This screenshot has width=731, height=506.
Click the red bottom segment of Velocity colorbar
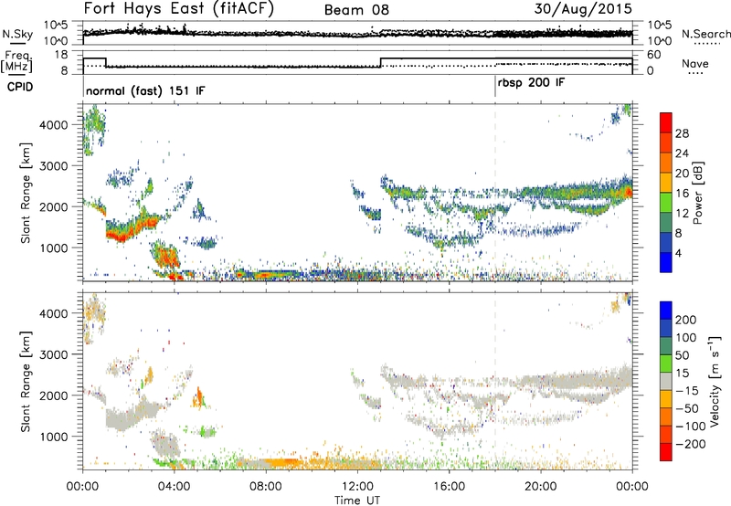pos(666,452)
